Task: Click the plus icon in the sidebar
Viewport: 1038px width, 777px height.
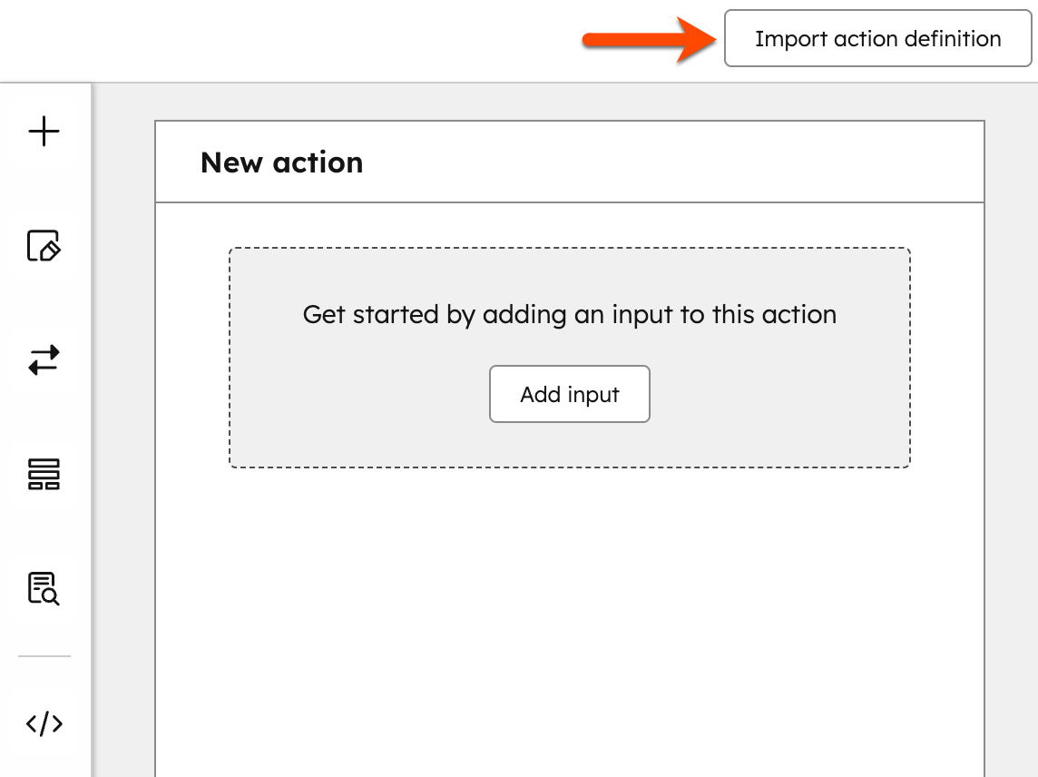Action: click(x=44, y=132)
